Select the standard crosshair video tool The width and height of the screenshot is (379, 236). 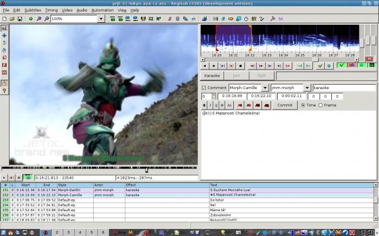[x=4, y=28]
